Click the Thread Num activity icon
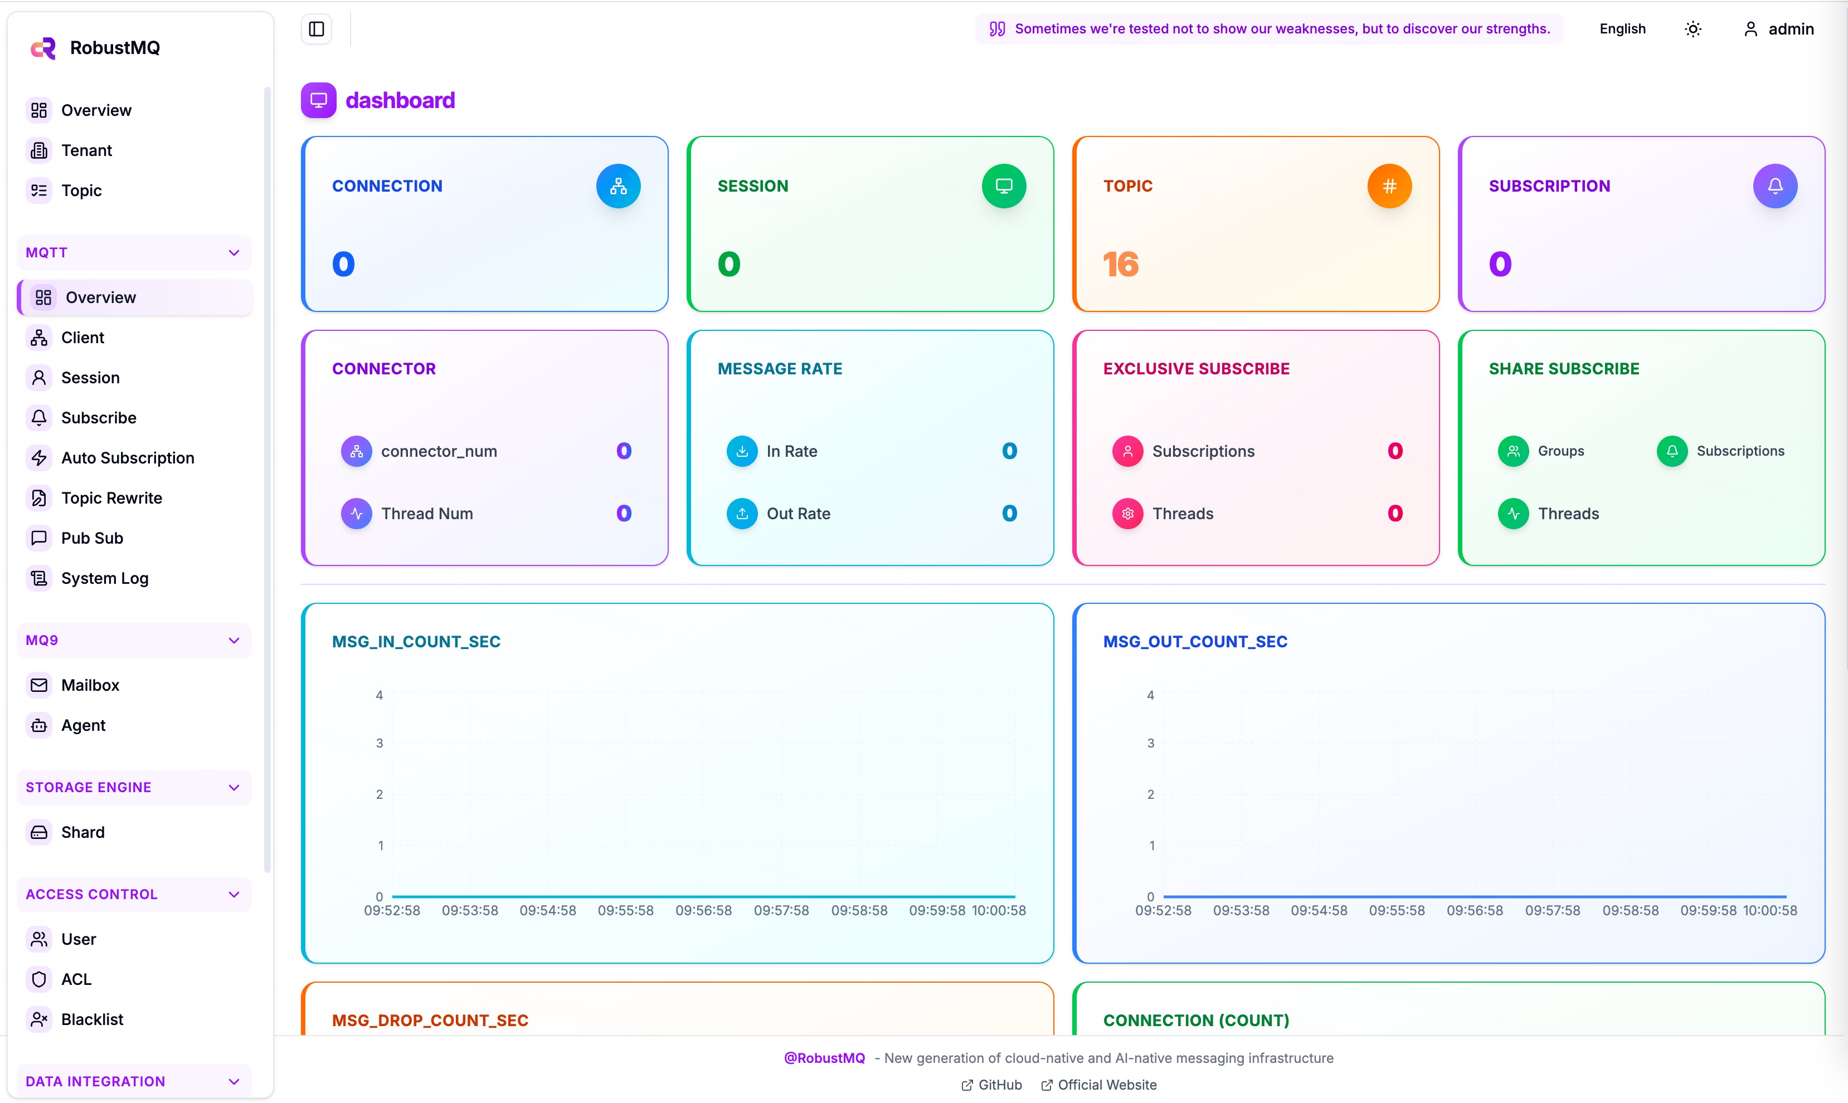 (357, 514)
